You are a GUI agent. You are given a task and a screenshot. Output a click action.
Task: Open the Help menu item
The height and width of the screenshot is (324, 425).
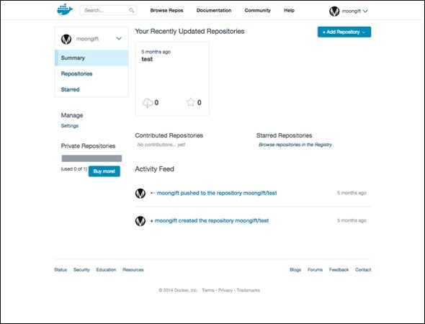pyautogui.click(x=289, y=10)
